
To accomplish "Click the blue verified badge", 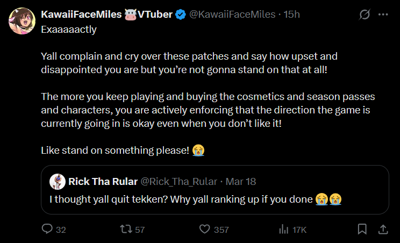I will coord(181,15).
